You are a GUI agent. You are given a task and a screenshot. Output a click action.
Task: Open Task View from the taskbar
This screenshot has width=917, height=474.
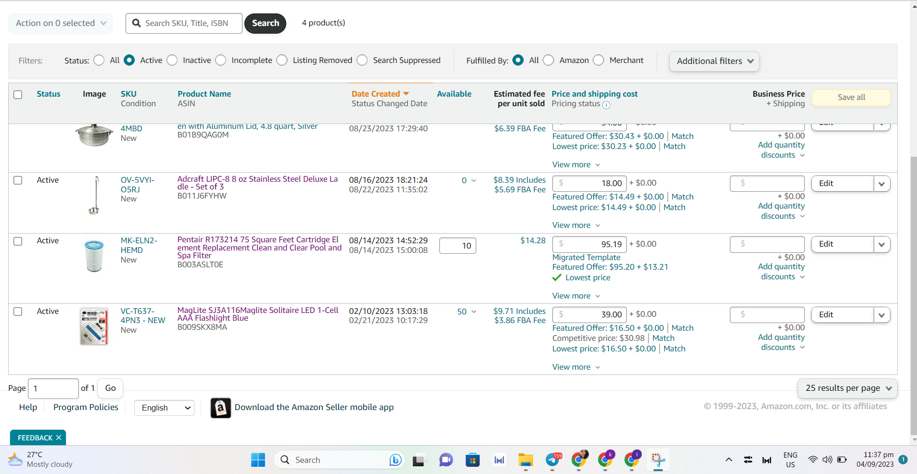(419, 460)
